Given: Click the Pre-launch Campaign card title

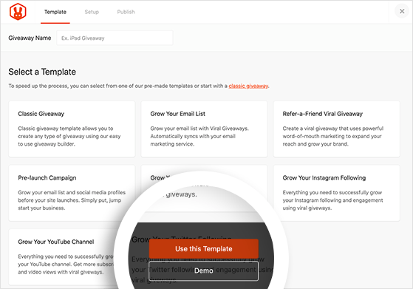Looking at the screenshot, I should pos(47,178).
